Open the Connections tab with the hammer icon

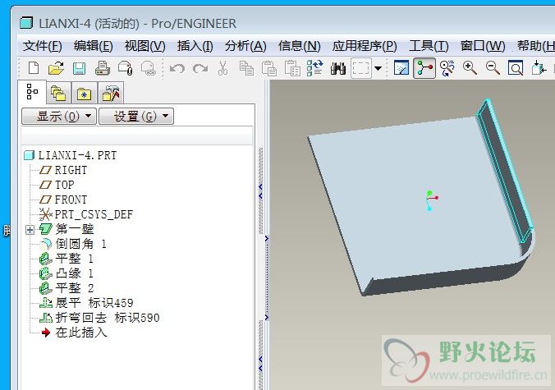pyautogui.click(x=111, y=93)
